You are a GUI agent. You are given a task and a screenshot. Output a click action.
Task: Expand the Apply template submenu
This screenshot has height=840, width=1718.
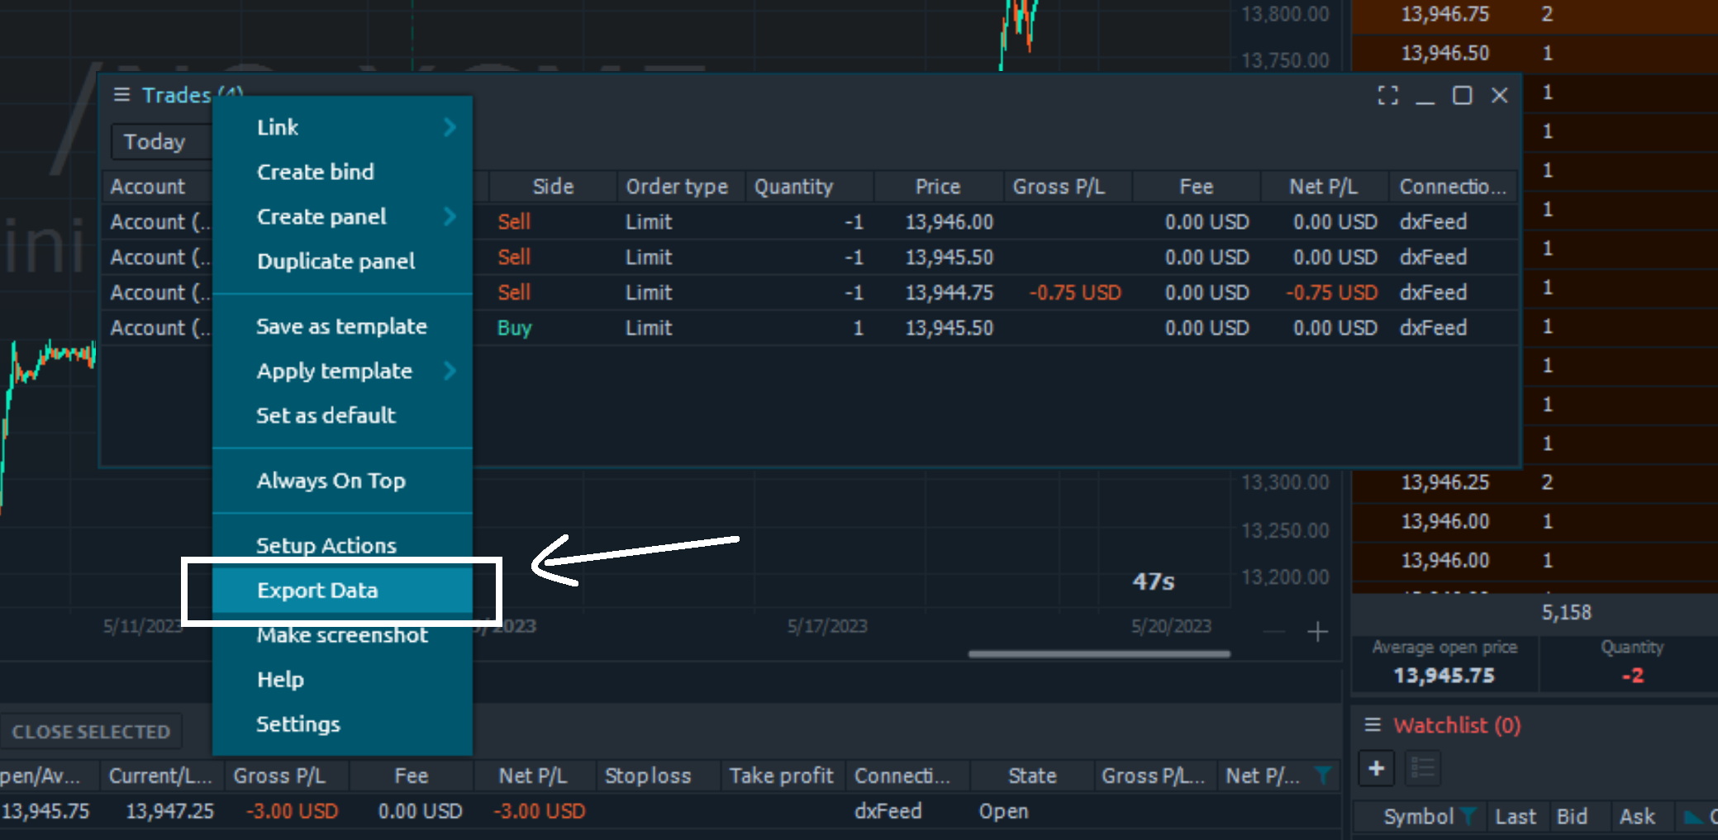pos(450,371)
